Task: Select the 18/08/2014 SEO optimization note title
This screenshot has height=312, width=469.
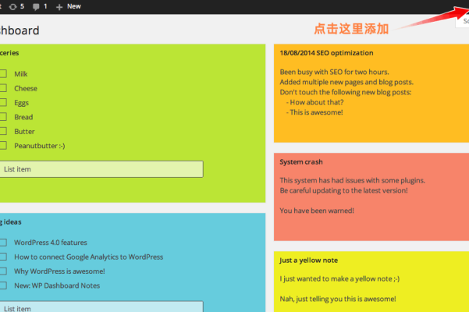Action: [x=326, y=53]
